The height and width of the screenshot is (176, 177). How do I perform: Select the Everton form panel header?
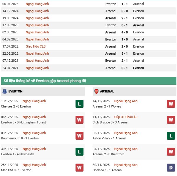click(x=43, y=92)
